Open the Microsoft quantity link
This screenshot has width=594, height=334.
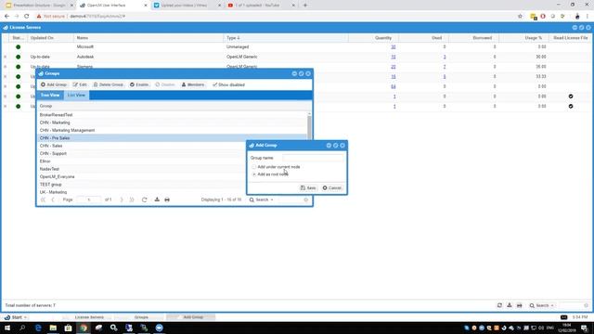[x=394, y=47]
